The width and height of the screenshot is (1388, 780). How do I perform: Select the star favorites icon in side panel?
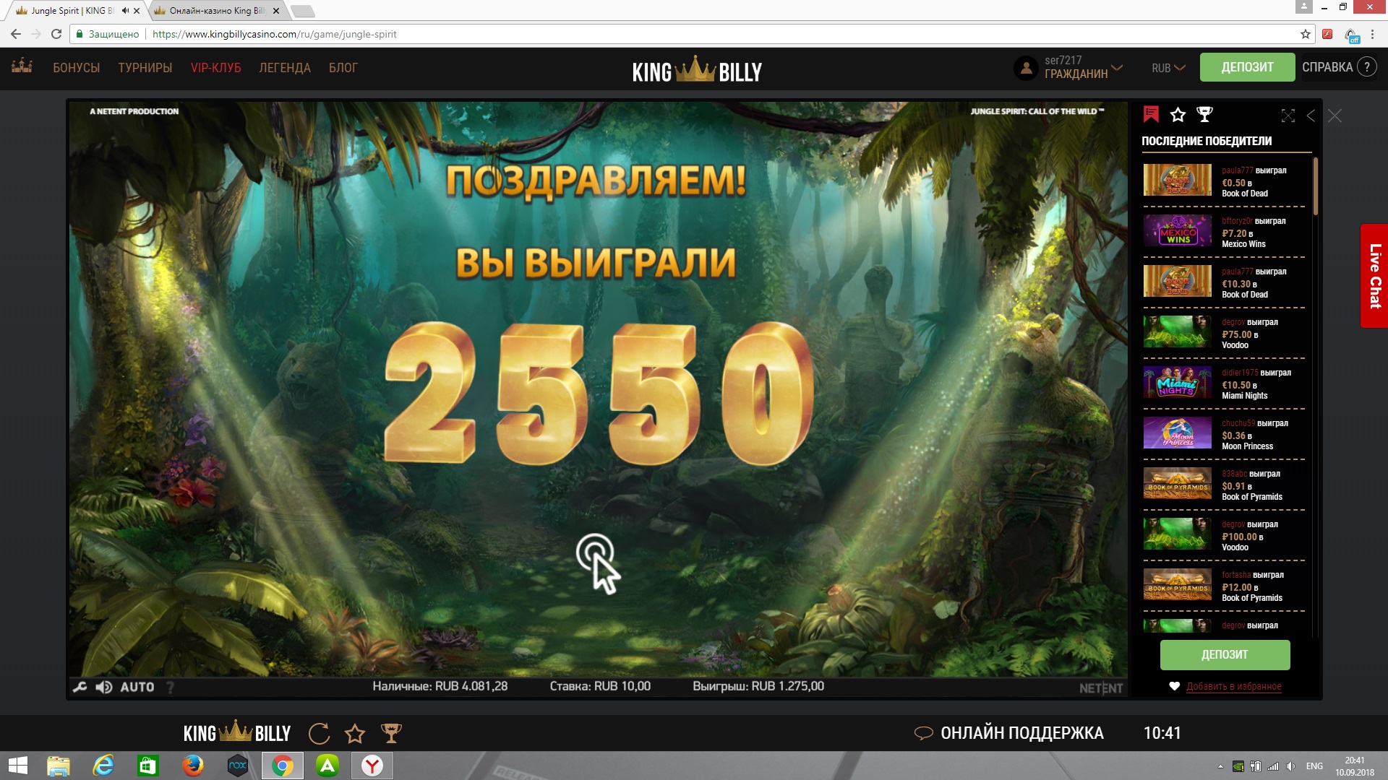[1178, 114]
